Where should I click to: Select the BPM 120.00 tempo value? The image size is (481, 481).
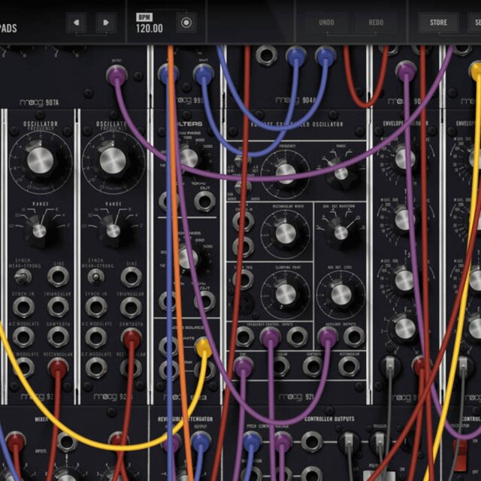(150, 29)
